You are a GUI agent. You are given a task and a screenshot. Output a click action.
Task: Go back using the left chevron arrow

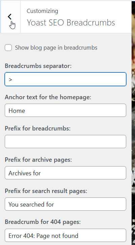click(9, 17)
